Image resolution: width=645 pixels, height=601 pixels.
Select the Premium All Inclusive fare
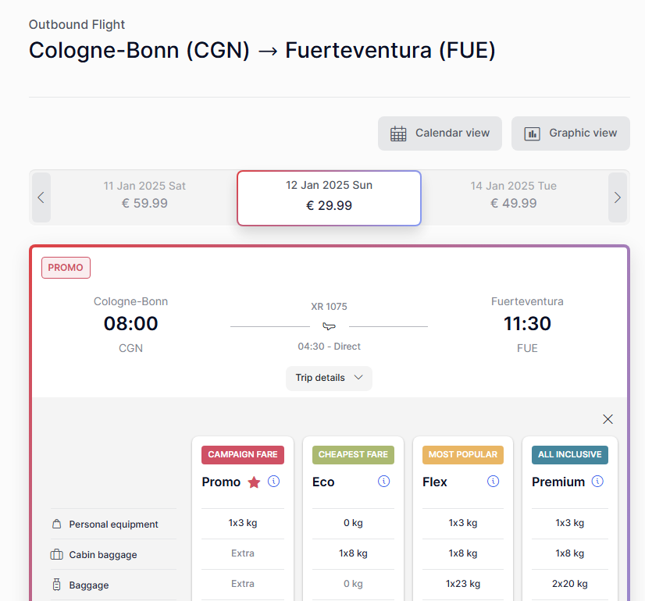(x=570, y=519)
